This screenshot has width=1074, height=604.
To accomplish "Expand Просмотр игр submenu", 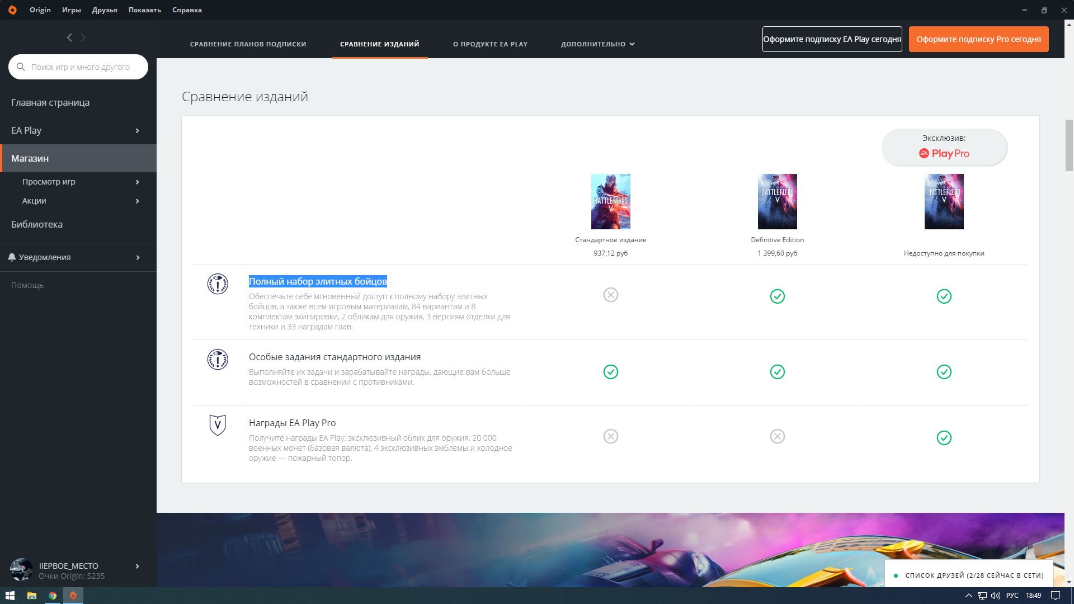I will coord(137,182).
